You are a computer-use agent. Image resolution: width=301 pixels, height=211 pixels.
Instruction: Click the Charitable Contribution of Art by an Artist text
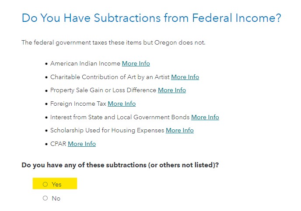click(x=110, y=77)
